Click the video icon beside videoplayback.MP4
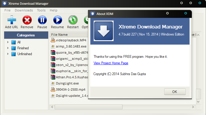206x115 pixels. (x=53, y=40)
